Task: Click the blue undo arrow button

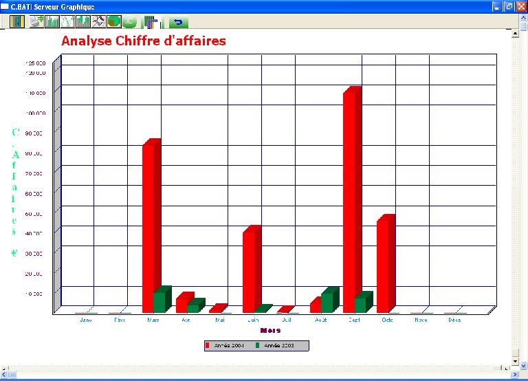Action: pyautogui.click(x=179, y=22)
